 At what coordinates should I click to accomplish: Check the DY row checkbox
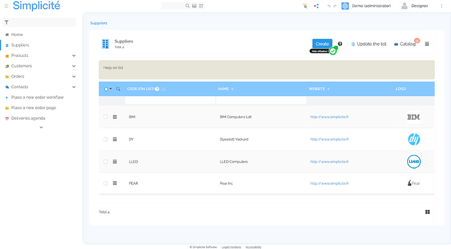[105, 139]
